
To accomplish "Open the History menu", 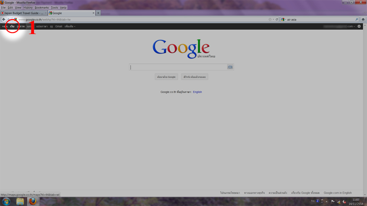I will pyautogui.click(x=28, y=8).
